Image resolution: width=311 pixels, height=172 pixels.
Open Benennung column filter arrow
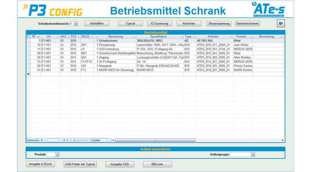tap(134, 37)
